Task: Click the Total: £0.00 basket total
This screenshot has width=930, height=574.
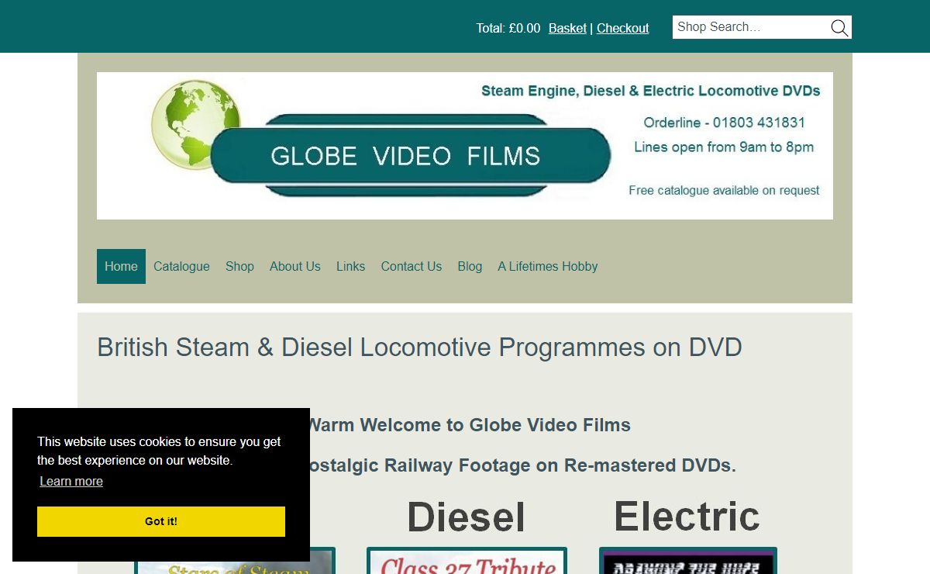Action: (508, 28)
